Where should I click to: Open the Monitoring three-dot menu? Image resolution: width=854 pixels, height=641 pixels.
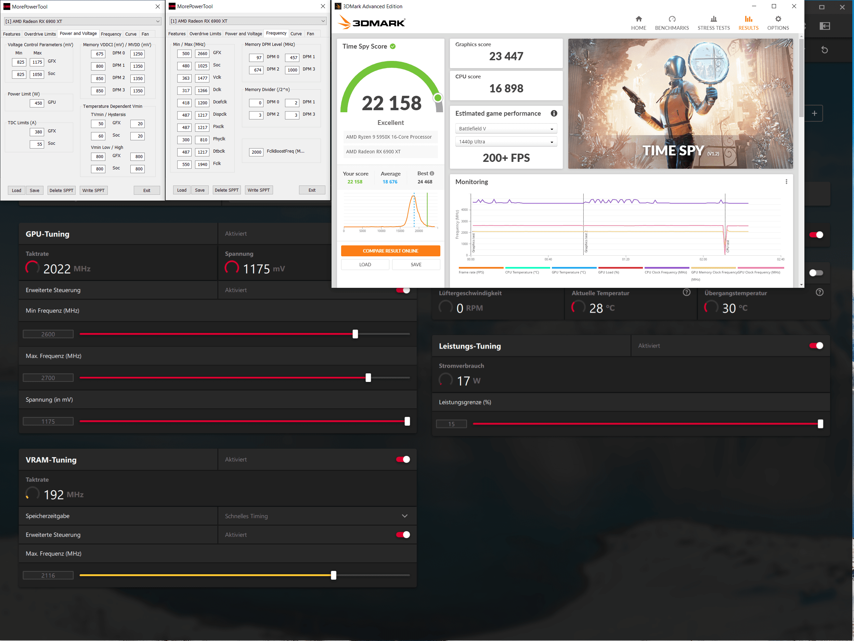pos(786,181)
